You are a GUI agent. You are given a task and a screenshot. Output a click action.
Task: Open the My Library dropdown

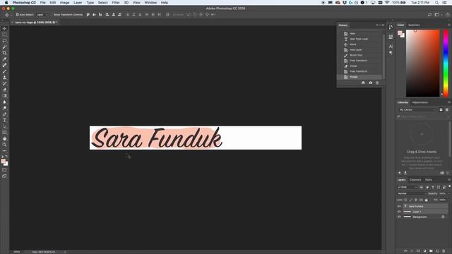417,110
